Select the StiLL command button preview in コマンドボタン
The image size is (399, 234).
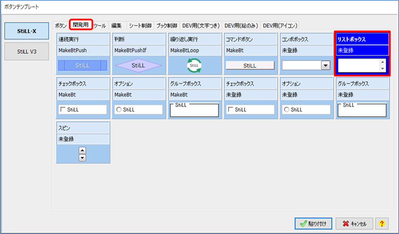250,65
